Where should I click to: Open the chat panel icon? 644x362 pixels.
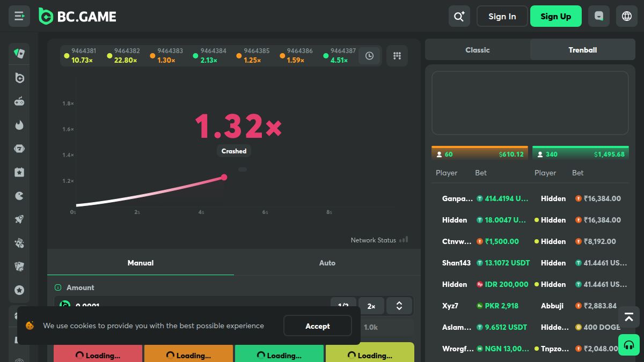pos(599,16)
